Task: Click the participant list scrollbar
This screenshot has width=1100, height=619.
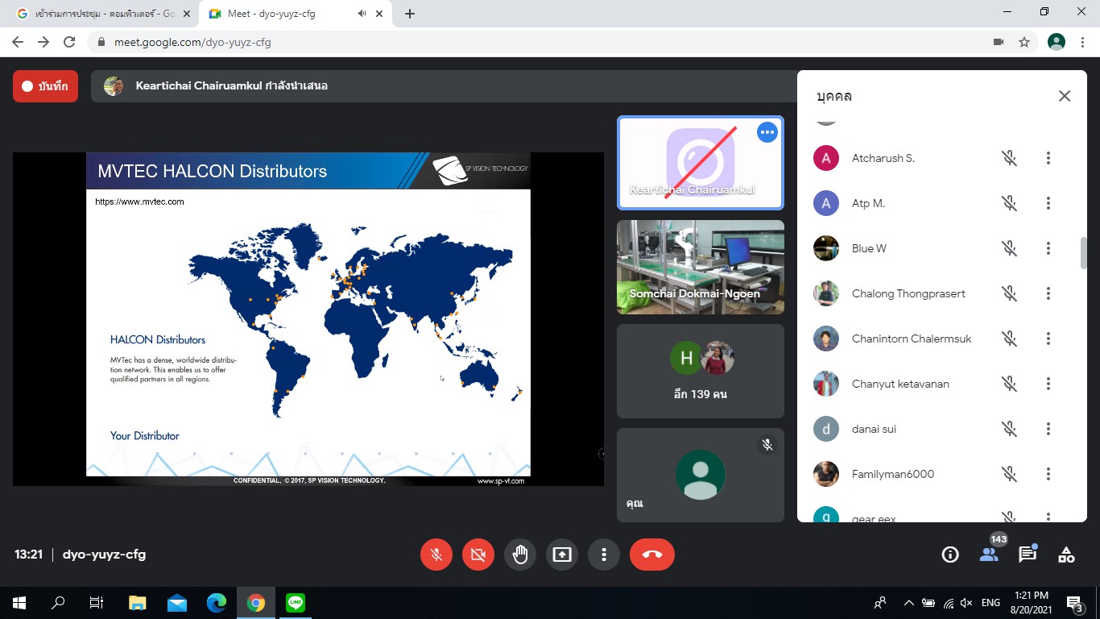Action: [x=1083, y=253]
